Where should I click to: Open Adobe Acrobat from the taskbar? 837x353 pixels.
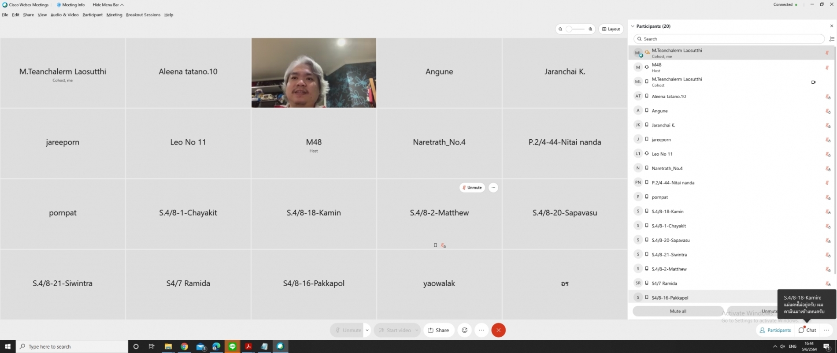pos(248,346)
